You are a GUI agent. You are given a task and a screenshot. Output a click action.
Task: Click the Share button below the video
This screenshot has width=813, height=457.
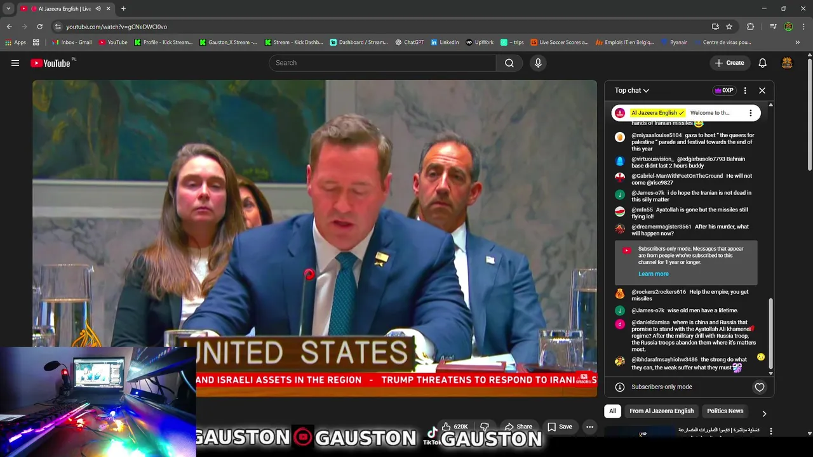click(518, 427)
